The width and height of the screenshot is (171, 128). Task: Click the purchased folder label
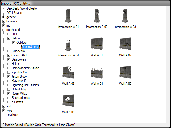click(13, 30)
